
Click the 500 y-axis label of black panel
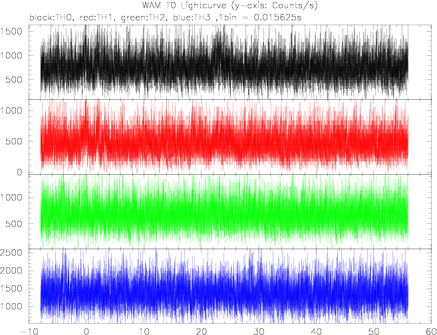pyautogui.click(x=15, y=79)
